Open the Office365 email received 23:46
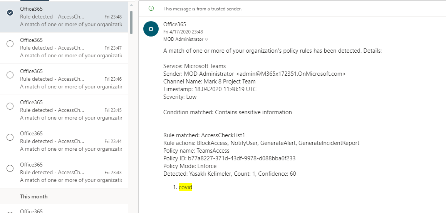The width and height of the screenshot is (446, 213). click(64, 79)
